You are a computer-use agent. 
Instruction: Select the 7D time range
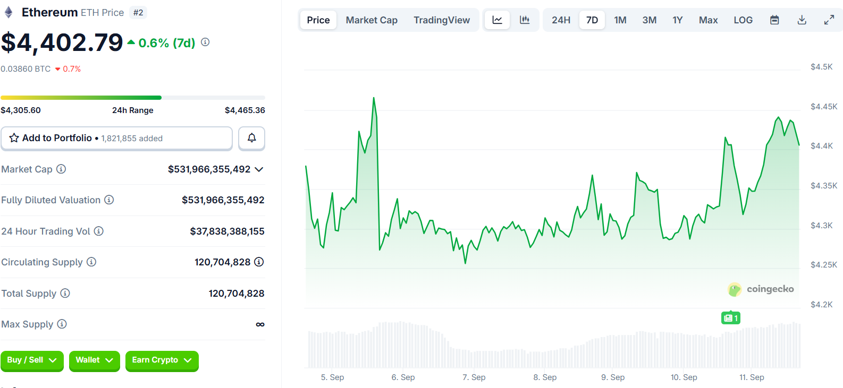click(592, 20)
